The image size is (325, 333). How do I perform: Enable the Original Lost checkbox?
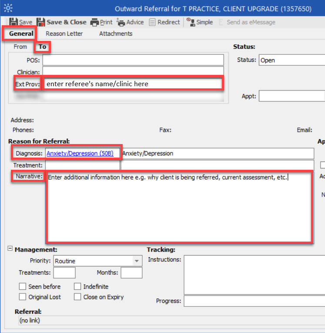click(x=23, y=297)
